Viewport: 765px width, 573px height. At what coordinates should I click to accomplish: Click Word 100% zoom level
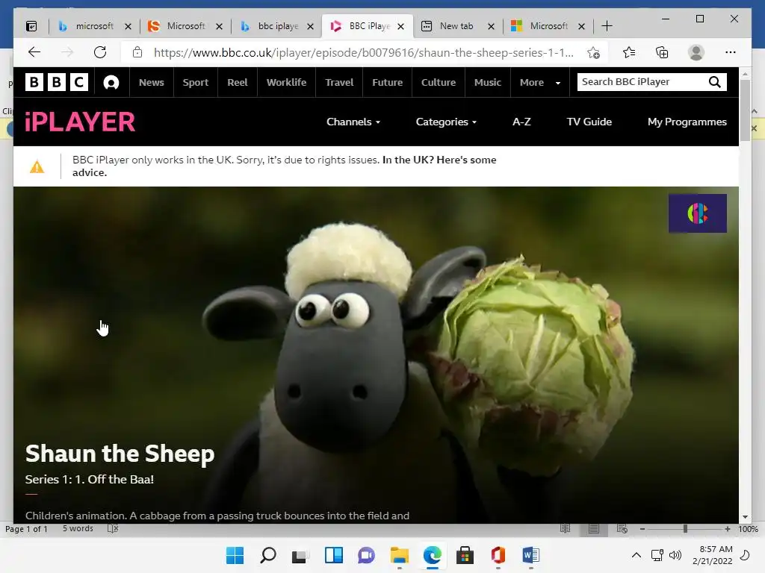pos(748,529)
